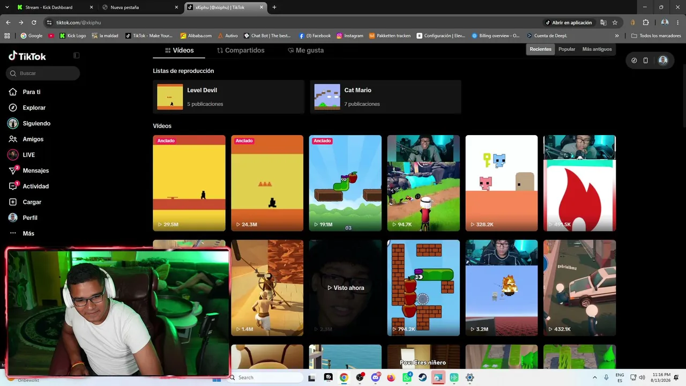Open Discord from the taskbar
The width and height of the screenshot is (686, 386).
coord(375,377)
